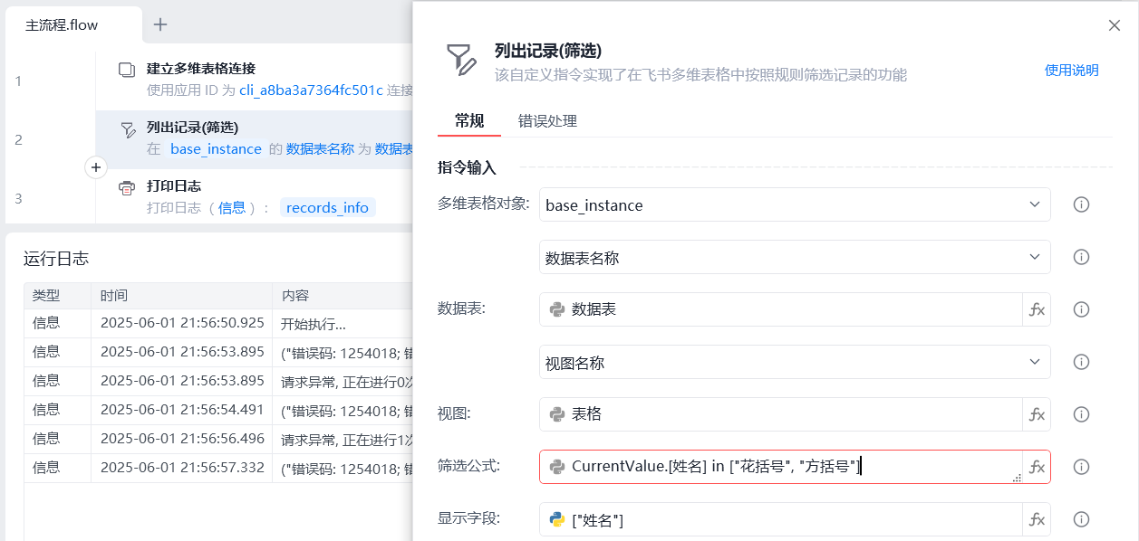This screenshot has height=541, width=1139.
Task: Click the fx button beside 显示字段 field
Action: 1037,519
